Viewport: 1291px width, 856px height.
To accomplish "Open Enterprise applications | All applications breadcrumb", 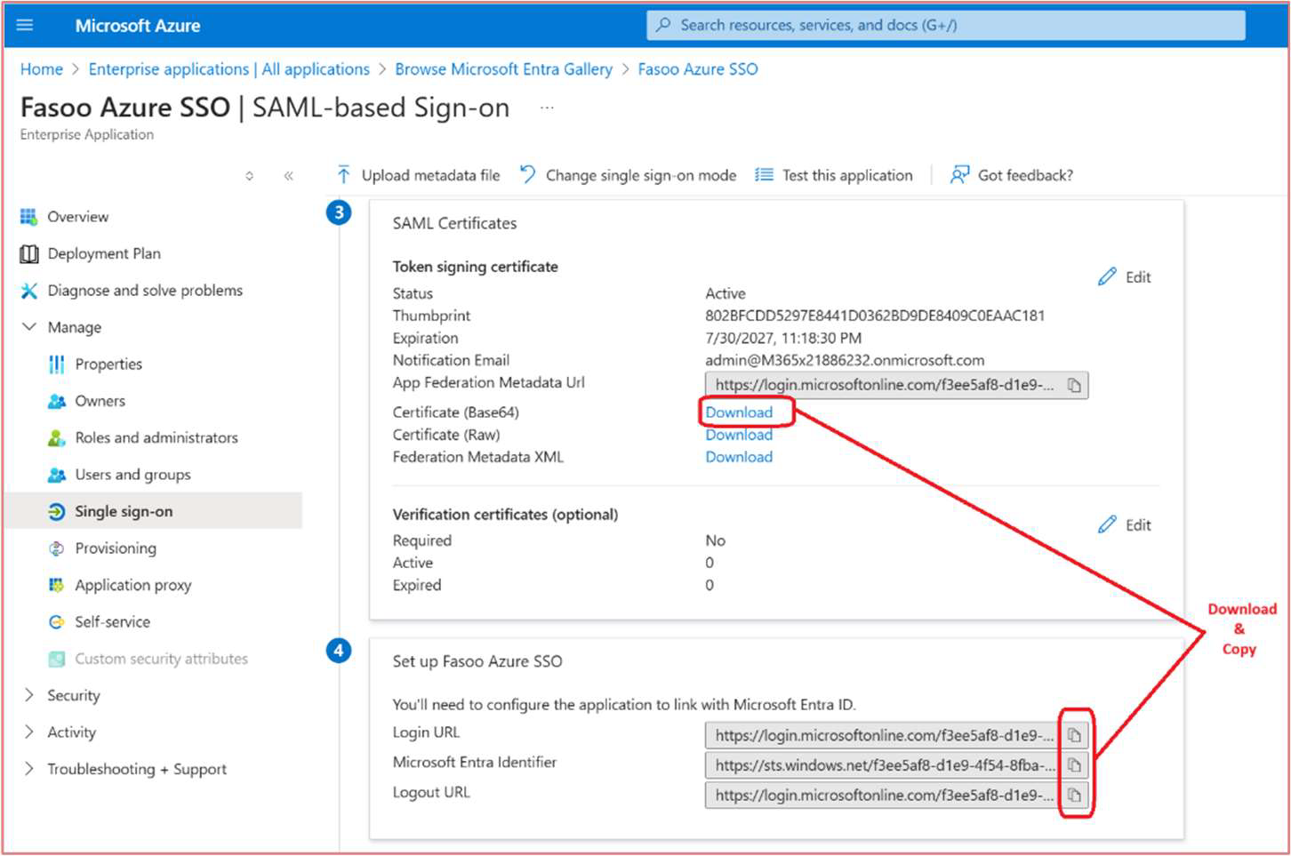I will (x=229, y=69).
